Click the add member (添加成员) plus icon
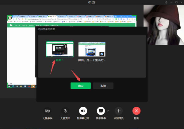 pyautogui.click(x=118, y=111)
